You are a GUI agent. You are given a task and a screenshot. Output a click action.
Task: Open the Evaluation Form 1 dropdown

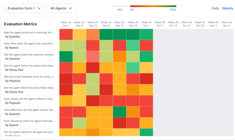[24, 8]
